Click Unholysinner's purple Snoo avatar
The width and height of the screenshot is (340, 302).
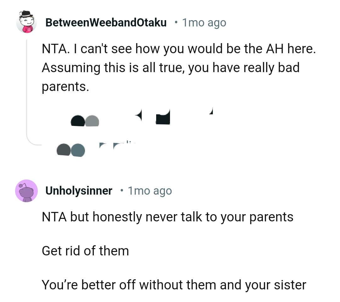tap(26, 191)
